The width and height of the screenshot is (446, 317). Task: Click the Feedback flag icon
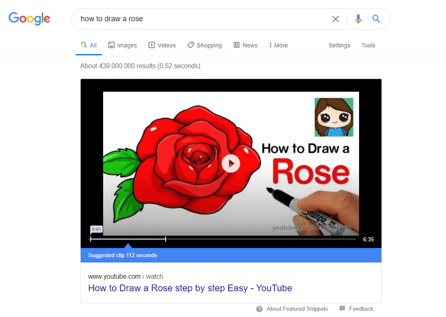(x=342, y=309)
